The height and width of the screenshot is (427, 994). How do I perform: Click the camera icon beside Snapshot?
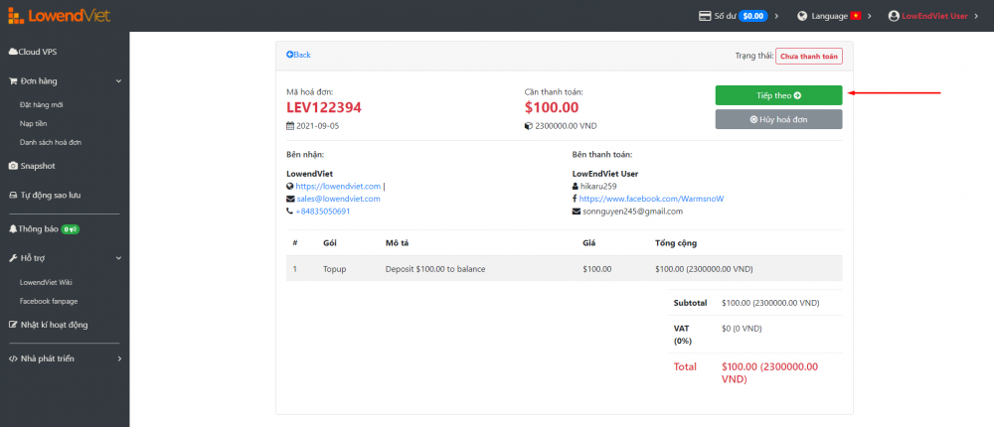tap(13, 166)
